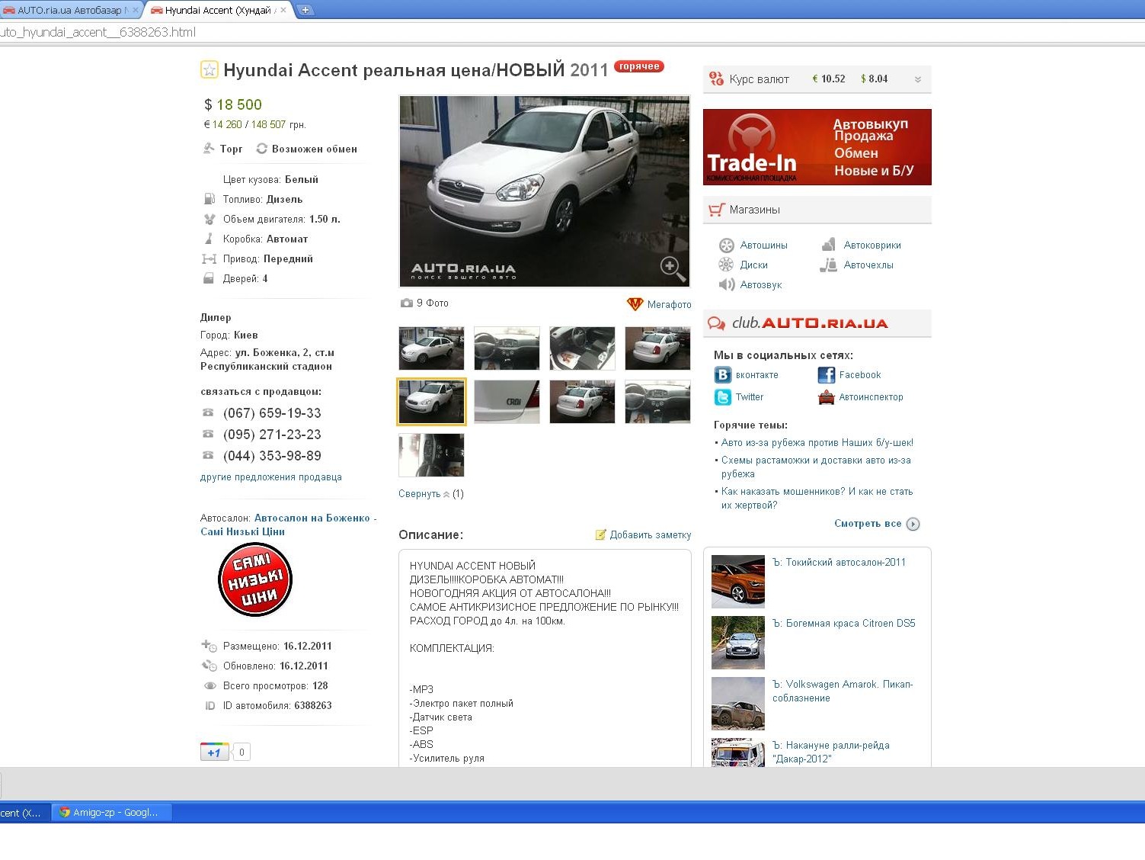Click the Всего просмотров eye icon

209,685
